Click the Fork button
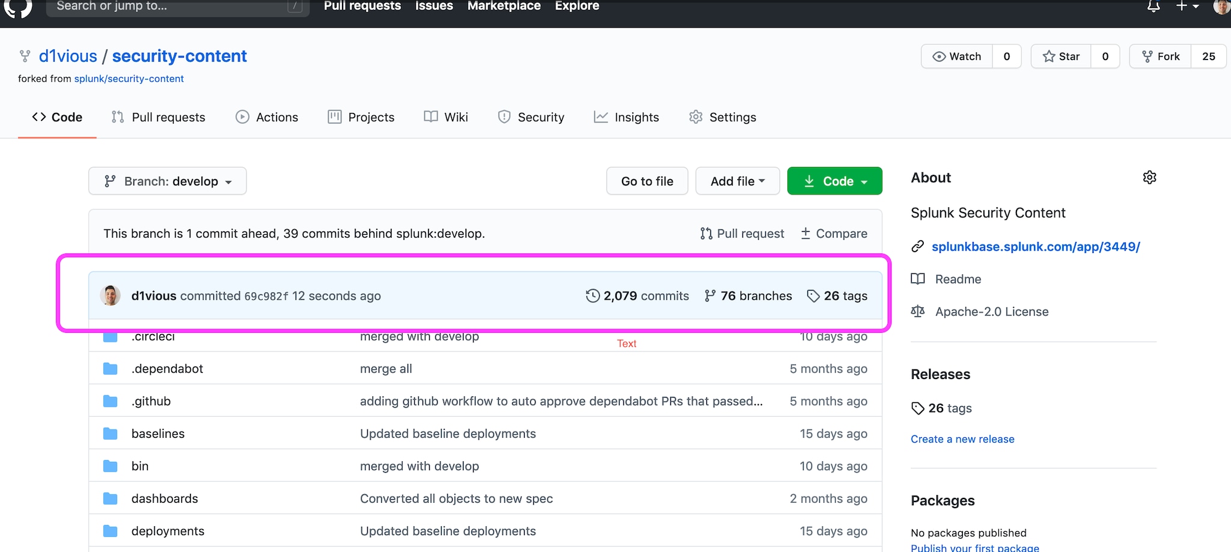Screen dimensions: 1231x552 [x=1161, y=56]
